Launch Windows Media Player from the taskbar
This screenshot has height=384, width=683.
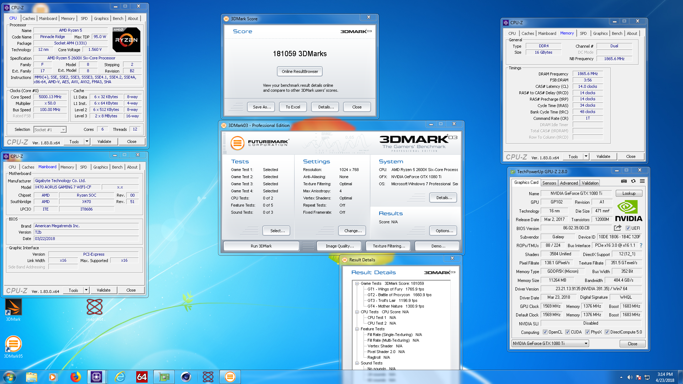coord(53,377)
